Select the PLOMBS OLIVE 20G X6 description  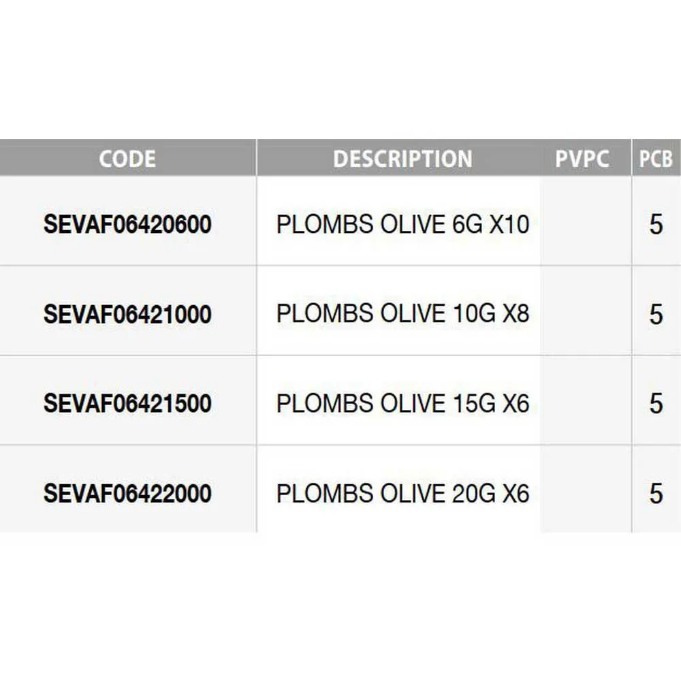(x=402, y=494)
